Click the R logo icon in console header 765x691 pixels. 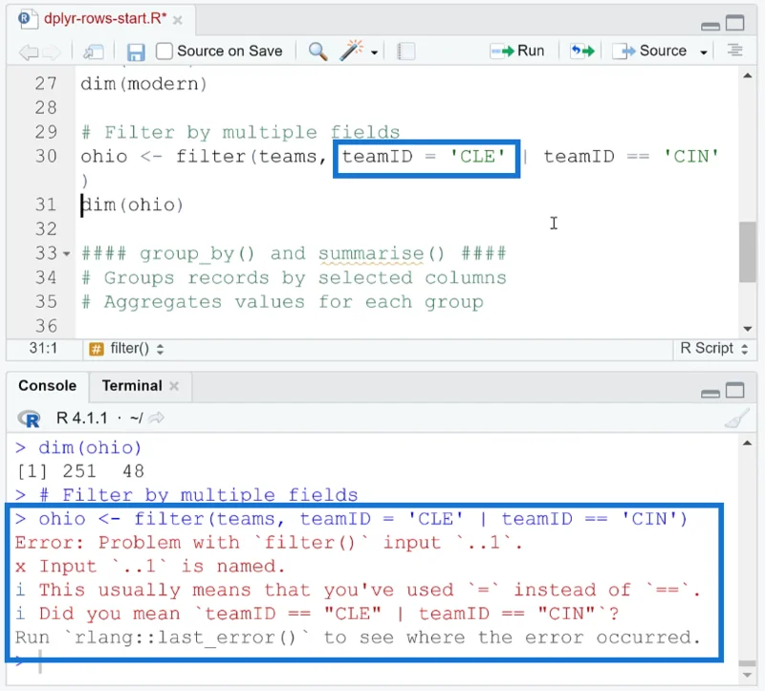click(x=30, y=419)
